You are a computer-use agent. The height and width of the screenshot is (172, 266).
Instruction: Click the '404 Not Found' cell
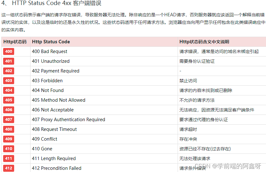point(104,90)
